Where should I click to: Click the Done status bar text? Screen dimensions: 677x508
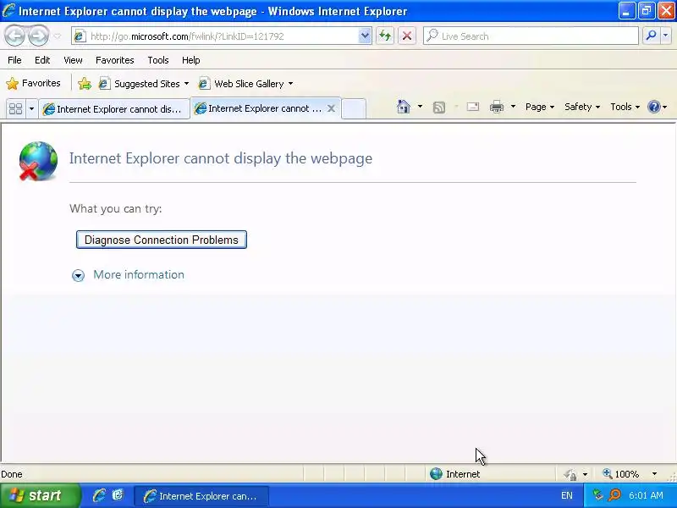pyautogui.click(x=12, y=474)
